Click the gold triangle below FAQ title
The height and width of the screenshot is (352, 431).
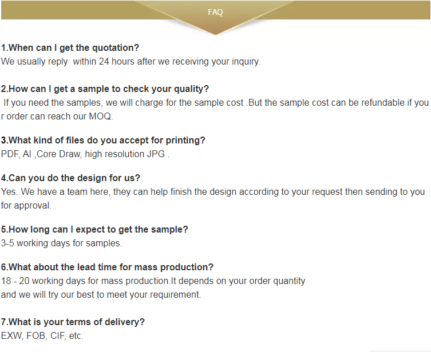215,27
